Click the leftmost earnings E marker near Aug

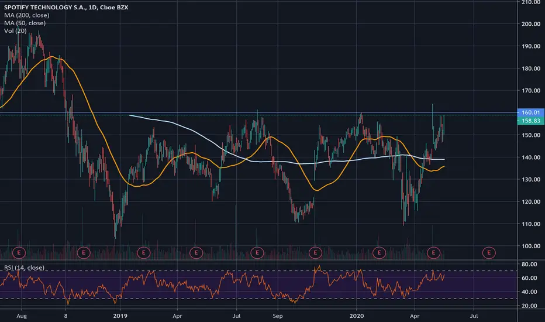point(19,253)
